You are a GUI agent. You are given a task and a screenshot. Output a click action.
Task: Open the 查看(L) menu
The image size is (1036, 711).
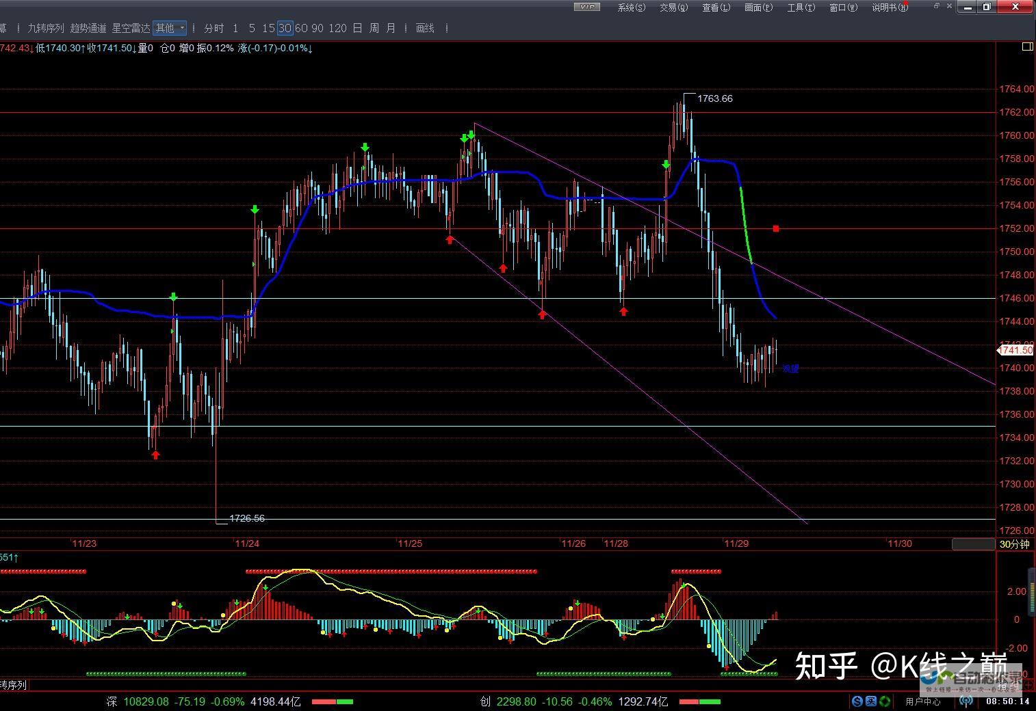[x=716, y=8]
